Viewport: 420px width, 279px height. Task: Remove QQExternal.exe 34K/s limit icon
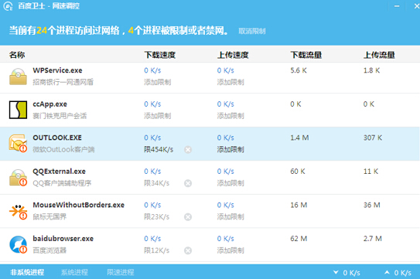click(188, 183)
